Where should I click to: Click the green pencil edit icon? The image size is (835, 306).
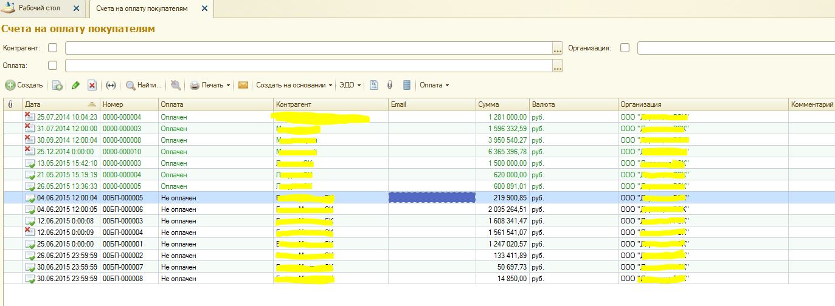(75, 86)
